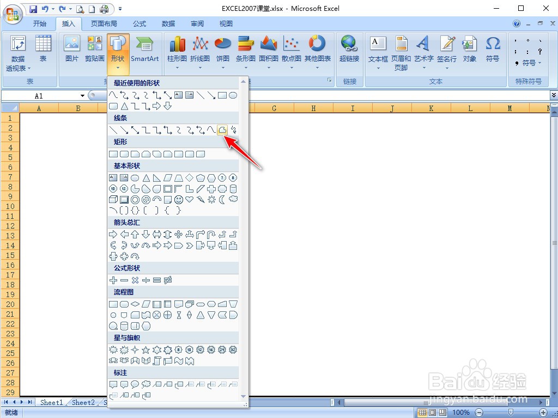Open the Formulas (公式) tab
558x418 pixels.
[x=139, y=24]
